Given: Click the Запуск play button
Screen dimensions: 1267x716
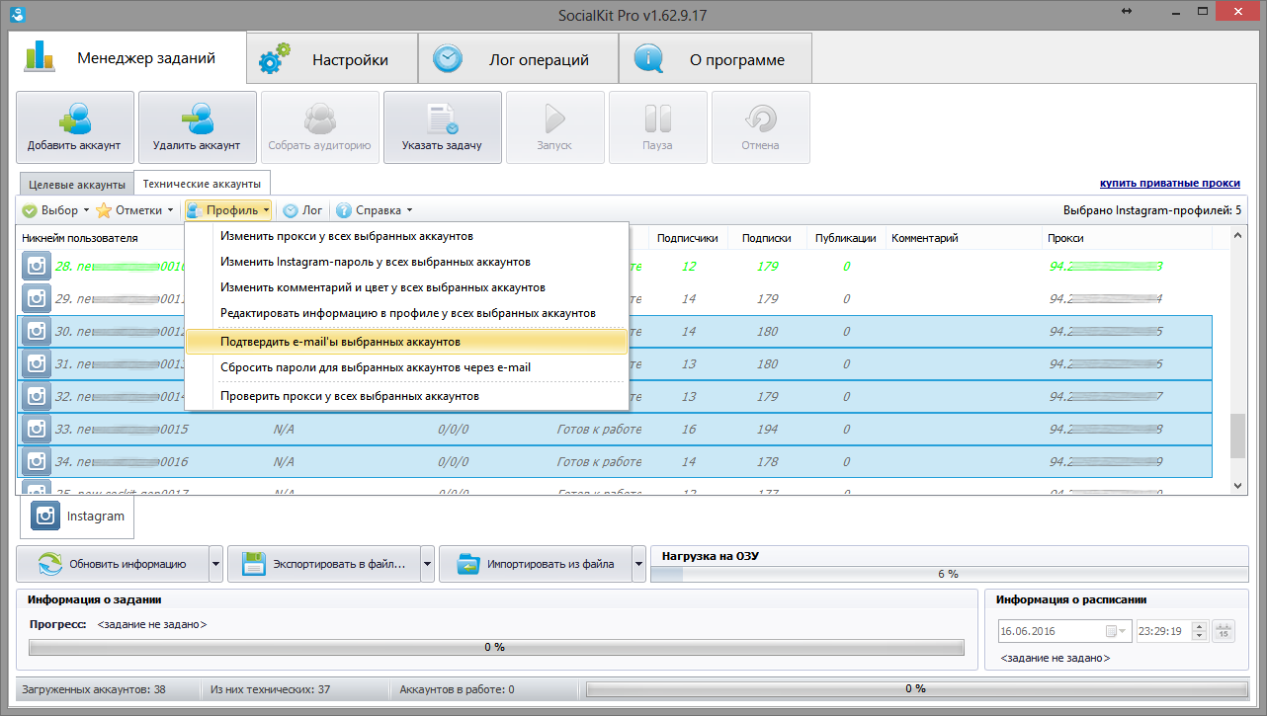Looking at the screenshot, I should click(x=554, y=127).
